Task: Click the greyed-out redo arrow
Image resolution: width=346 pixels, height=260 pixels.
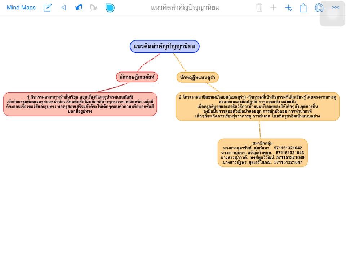Action: (94, 8)
